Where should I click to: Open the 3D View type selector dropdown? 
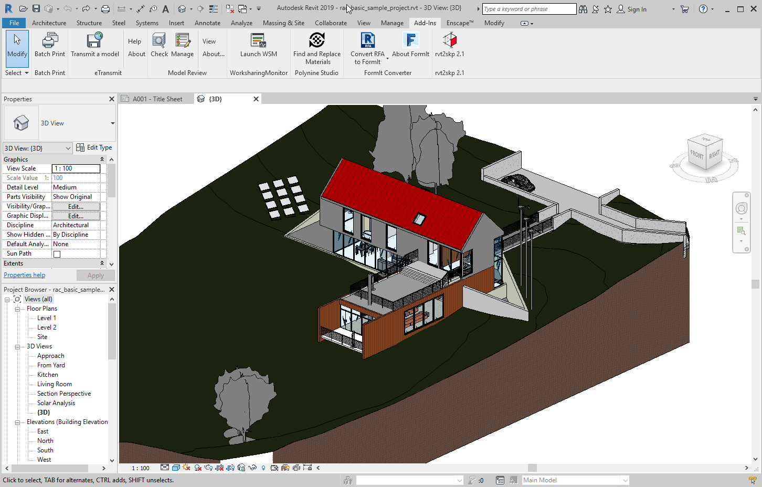112,123
